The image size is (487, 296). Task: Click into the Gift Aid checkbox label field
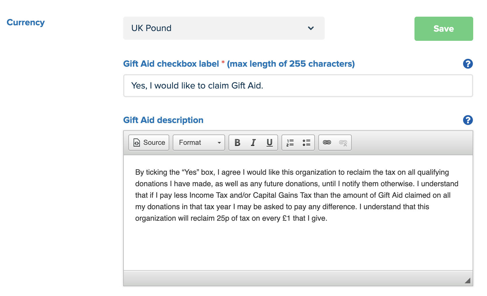click(298, 86)
